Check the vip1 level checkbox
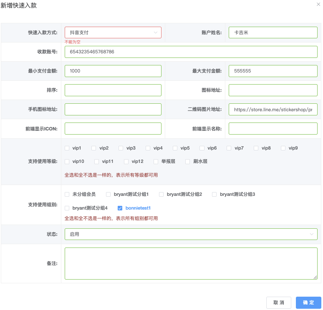323x310 pixels. pos(67,148)
